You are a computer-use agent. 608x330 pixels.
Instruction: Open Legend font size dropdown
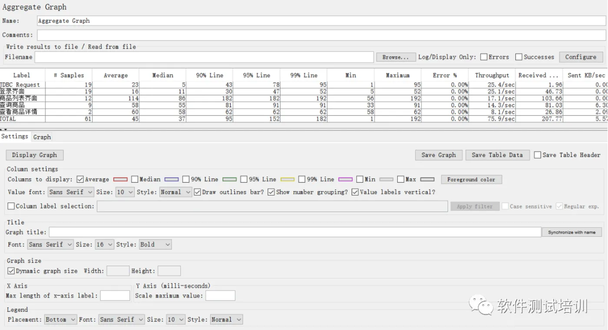[176, 320]
